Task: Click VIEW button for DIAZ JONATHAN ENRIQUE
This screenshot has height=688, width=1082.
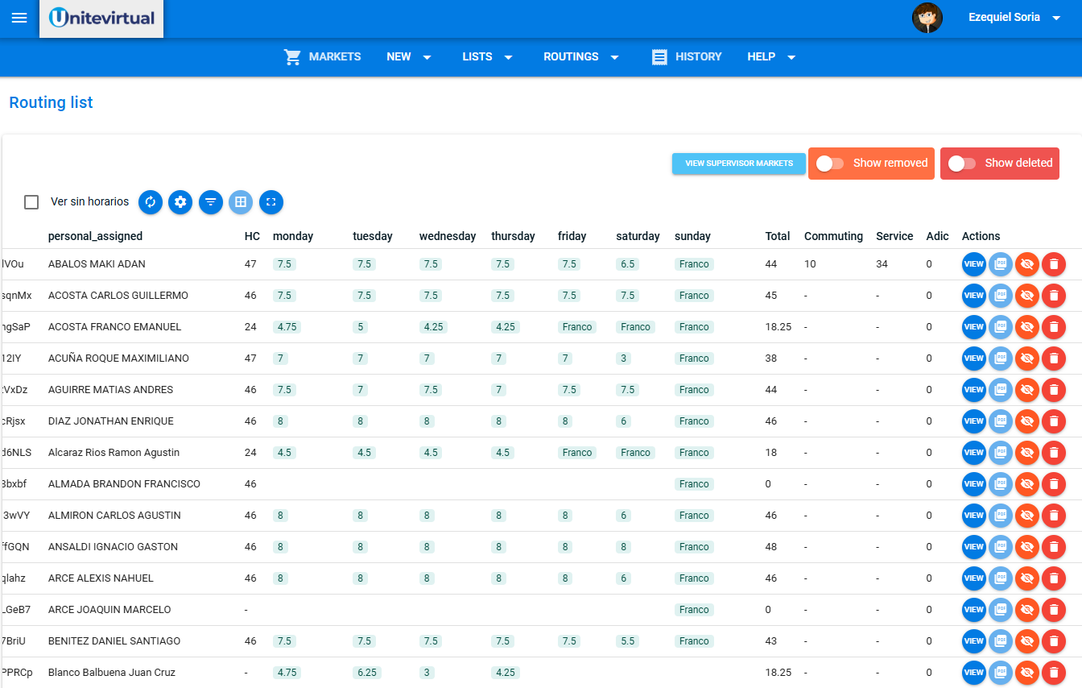Action: coord(974,421)
